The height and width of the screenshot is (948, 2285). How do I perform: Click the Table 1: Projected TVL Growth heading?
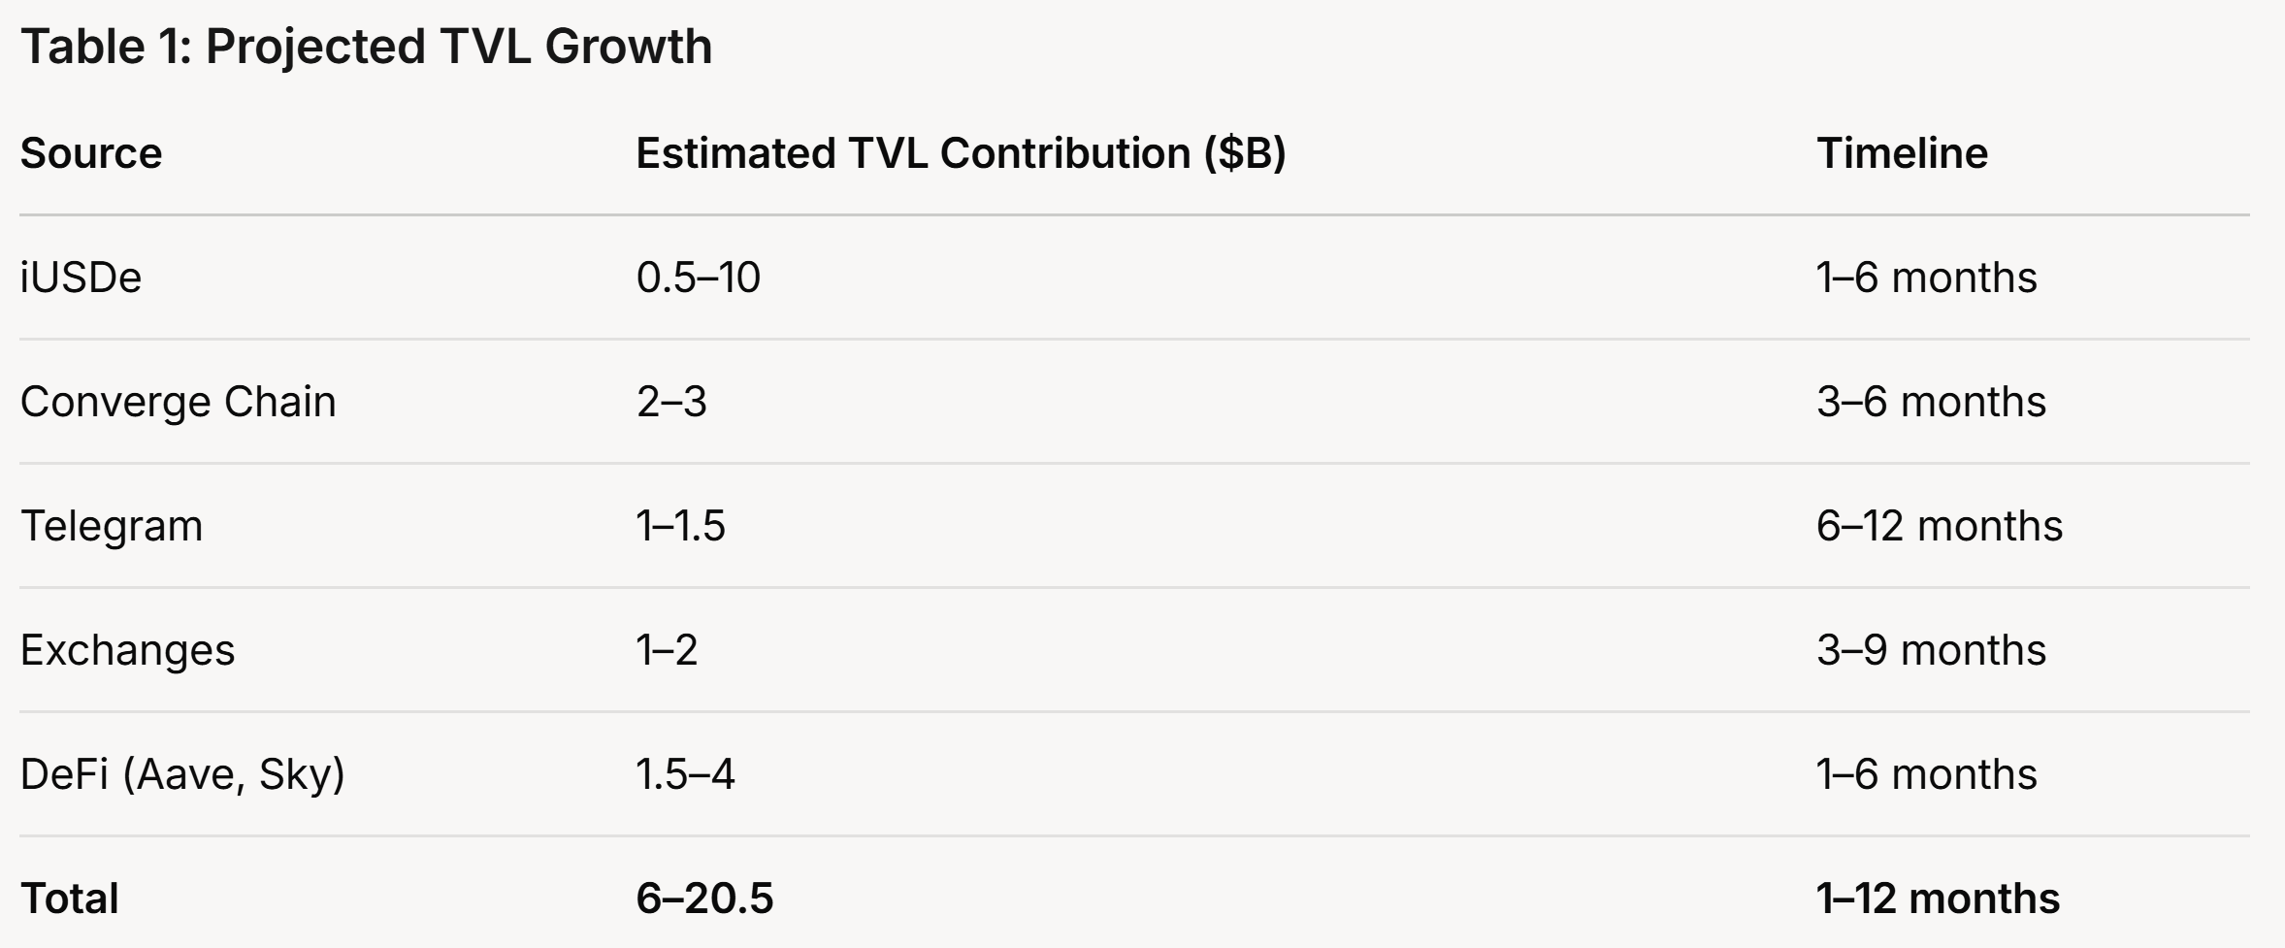(x=366, y=48)
